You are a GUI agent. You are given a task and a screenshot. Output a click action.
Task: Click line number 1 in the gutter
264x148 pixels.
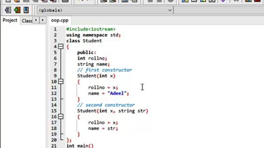(55, 29)
